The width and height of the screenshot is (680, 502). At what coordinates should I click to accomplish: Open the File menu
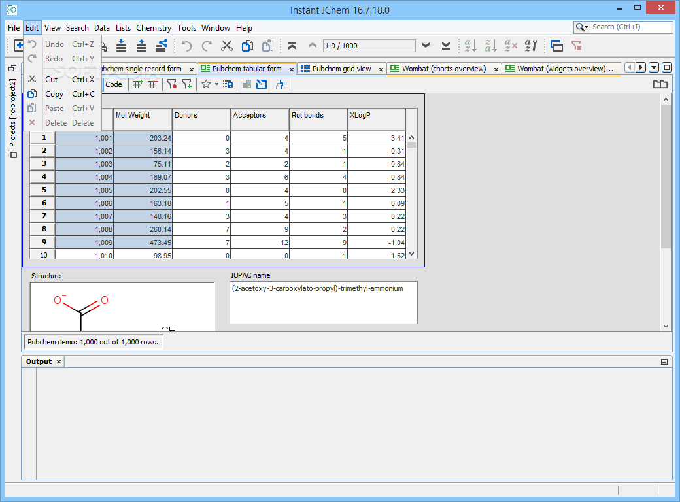click(x=14, y=27)
